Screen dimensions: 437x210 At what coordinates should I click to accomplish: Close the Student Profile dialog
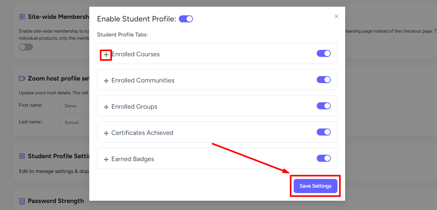coord(337,16)
